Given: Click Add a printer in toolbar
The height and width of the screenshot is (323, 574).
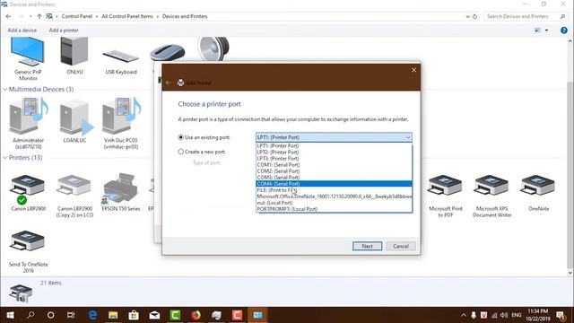Looking at the screenshot, I should point(64,31).
